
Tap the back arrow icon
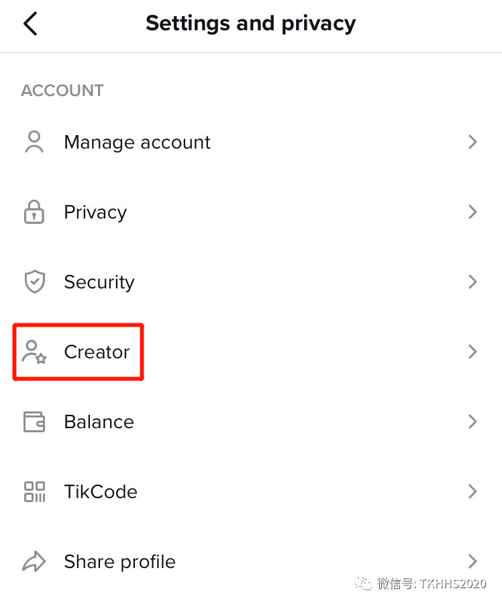coord(30,24)
